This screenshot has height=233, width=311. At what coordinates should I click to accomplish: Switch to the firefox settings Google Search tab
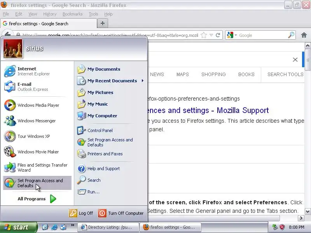click(49, 24)
